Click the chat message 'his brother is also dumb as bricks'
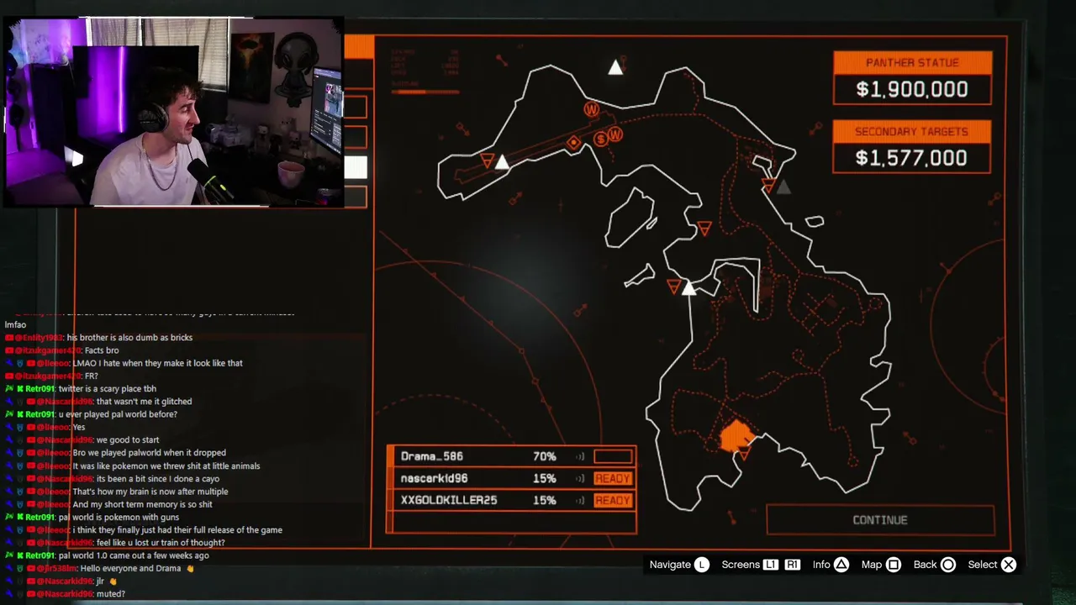Image resolution: width=1076 pixels, height=605 pixels. [129, 338]
